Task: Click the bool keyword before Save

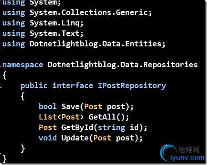Action: pos(48,106)
